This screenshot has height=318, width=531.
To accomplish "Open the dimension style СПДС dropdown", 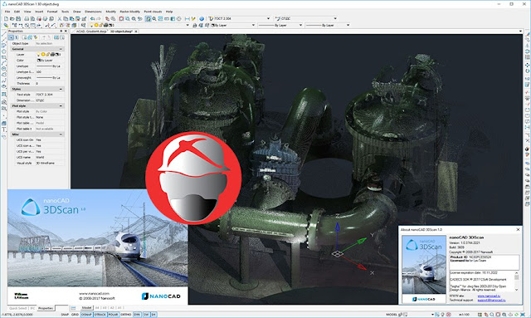I will click(335, 18).
